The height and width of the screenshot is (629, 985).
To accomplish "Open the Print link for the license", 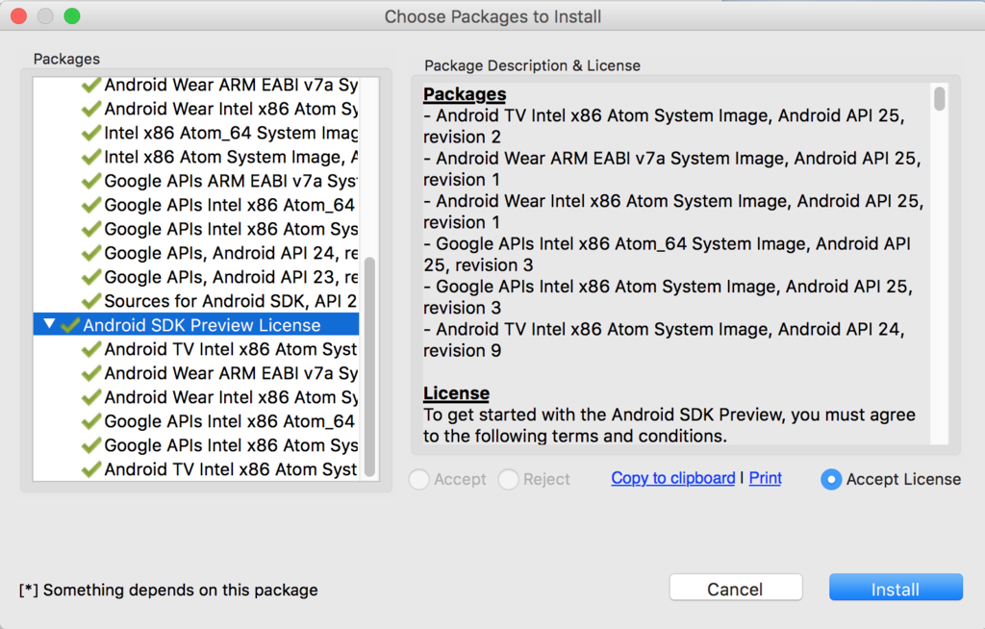I will [x=765, y=478].
